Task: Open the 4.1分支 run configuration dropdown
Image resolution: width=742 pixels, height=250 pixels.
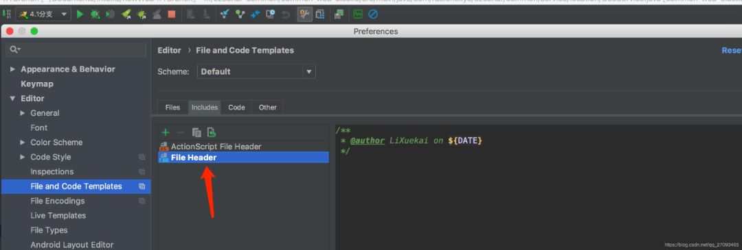Action: (43, 14)
